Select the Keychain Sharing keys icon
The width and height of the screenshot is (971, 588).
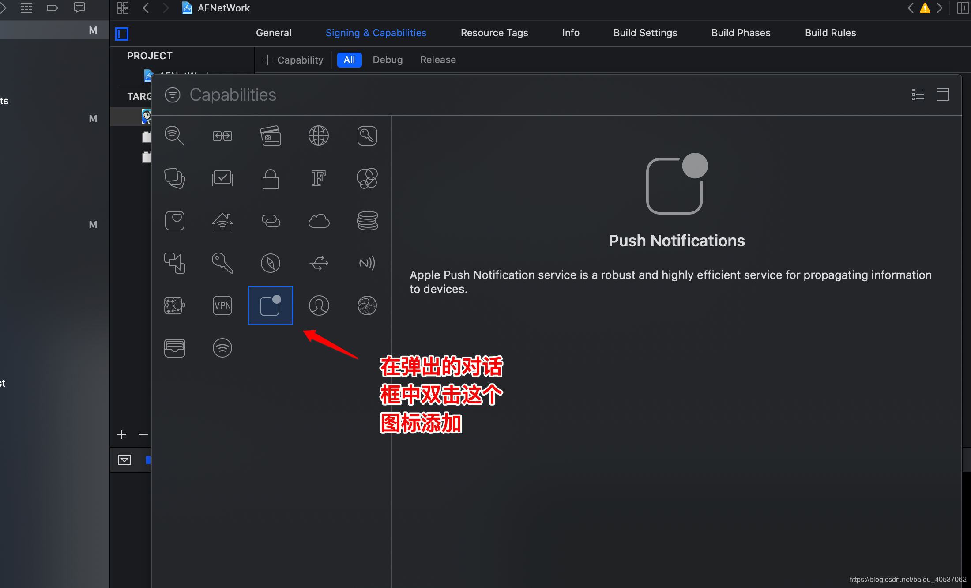tap(222, 263)
